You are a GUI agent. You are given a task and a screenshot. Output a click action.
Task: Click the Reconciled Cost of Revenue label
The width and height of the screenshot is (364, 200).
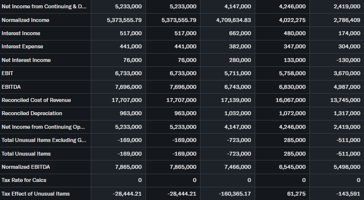click(36, 100)
